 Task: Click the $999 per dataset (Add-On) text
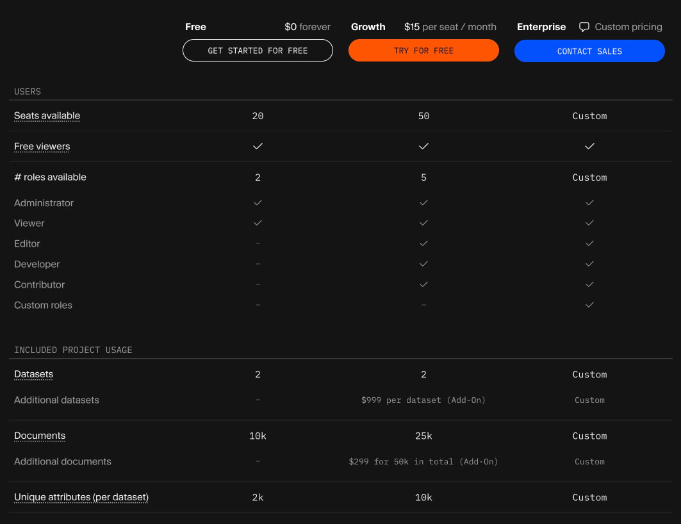click(423, 400)
